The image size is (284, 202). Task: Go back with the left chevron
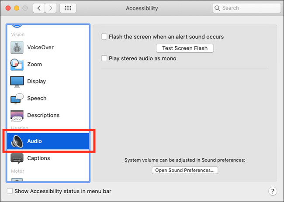pyautogui.click(x=39, y=8)
